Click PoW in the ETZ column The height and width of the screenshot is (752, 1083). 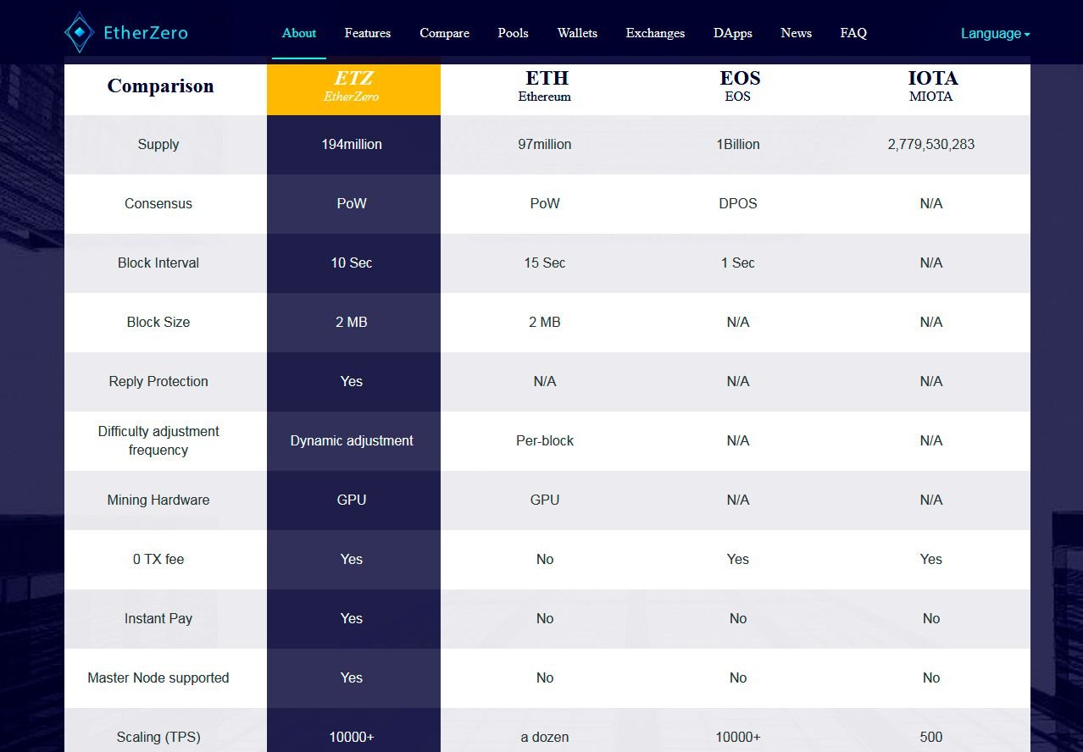click(352, 204)
